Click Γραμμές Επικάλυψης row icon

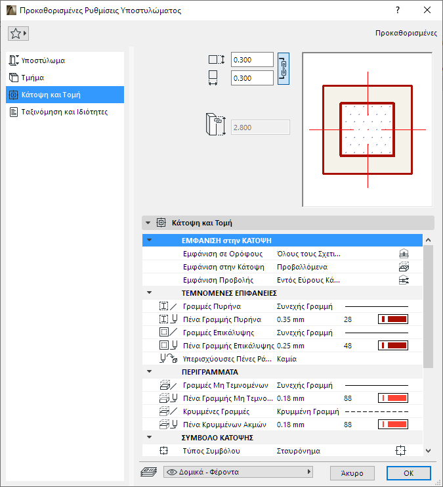(168, 333)
